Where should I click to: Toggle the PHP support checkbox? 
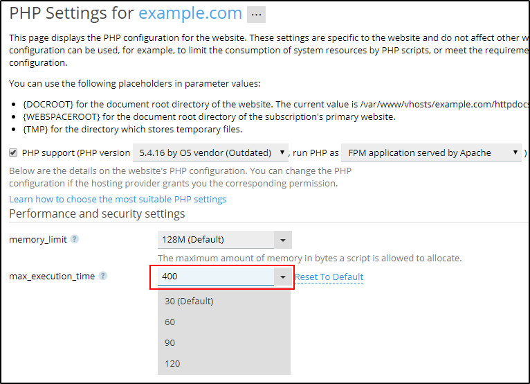coord(14,152)
